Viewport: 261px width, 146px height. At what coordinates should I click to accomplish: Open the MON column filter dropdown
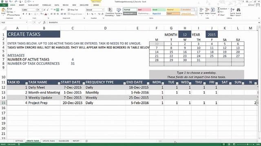click(x=163, y=83)
